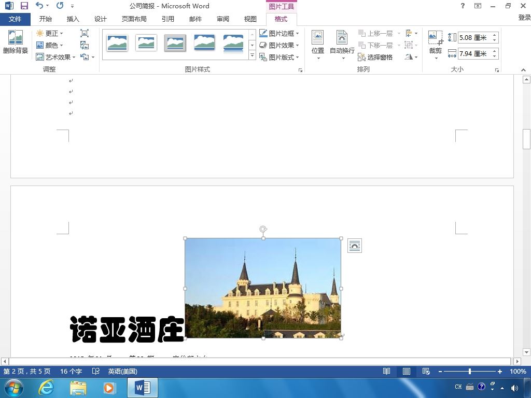Open the Position (位置) dropdown

[318, 45]
